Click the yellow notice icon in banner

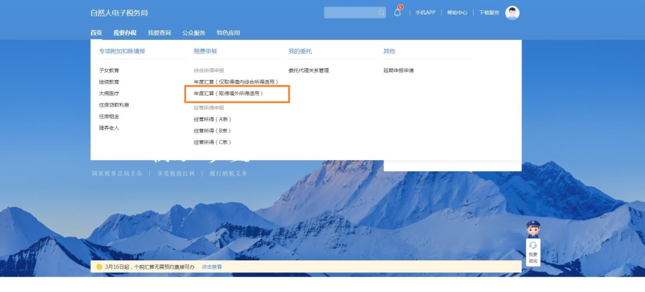coord(99,267)
